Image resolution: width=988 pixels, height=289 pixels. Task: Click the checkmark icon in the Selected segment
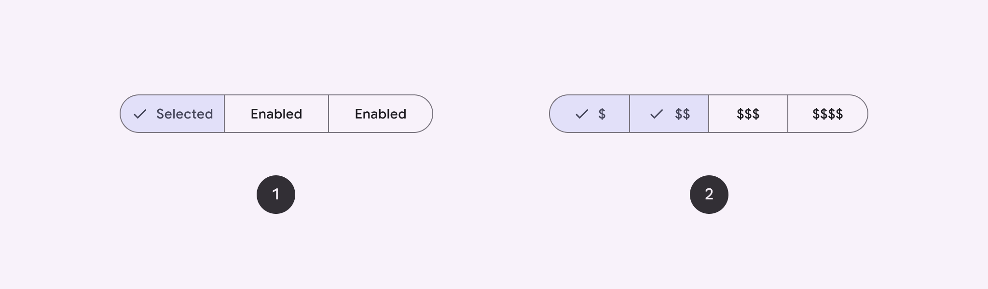pyautogui.click(x=140, y=114)
